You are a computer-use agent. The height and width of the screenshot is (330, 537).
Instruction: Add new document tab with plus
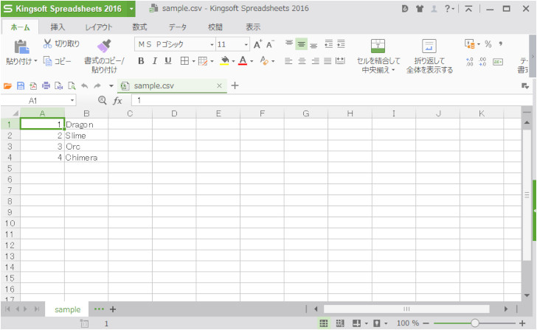(235, 85)
